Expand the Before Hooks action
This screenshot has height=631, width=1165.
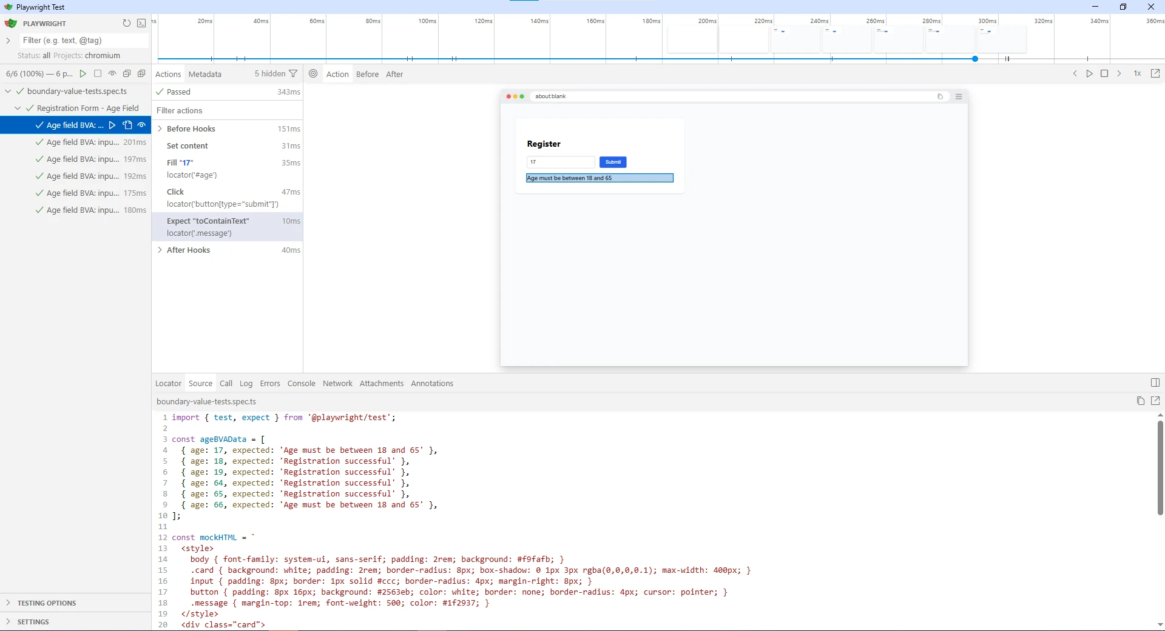click(160, 129)
